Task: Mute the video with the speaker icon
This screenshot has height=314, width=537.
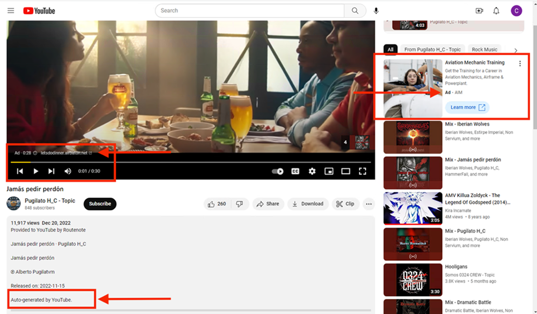Action: click(68, 171)
